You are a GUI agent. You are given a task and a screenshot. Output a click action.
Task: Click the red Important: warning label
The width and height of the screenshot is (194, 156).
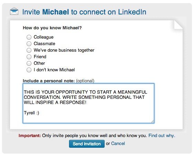[x=30, y=136]
